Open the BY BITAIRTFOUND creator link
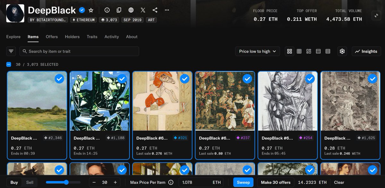The height and width of the screenshot is (188, 385). coord(48,20)
